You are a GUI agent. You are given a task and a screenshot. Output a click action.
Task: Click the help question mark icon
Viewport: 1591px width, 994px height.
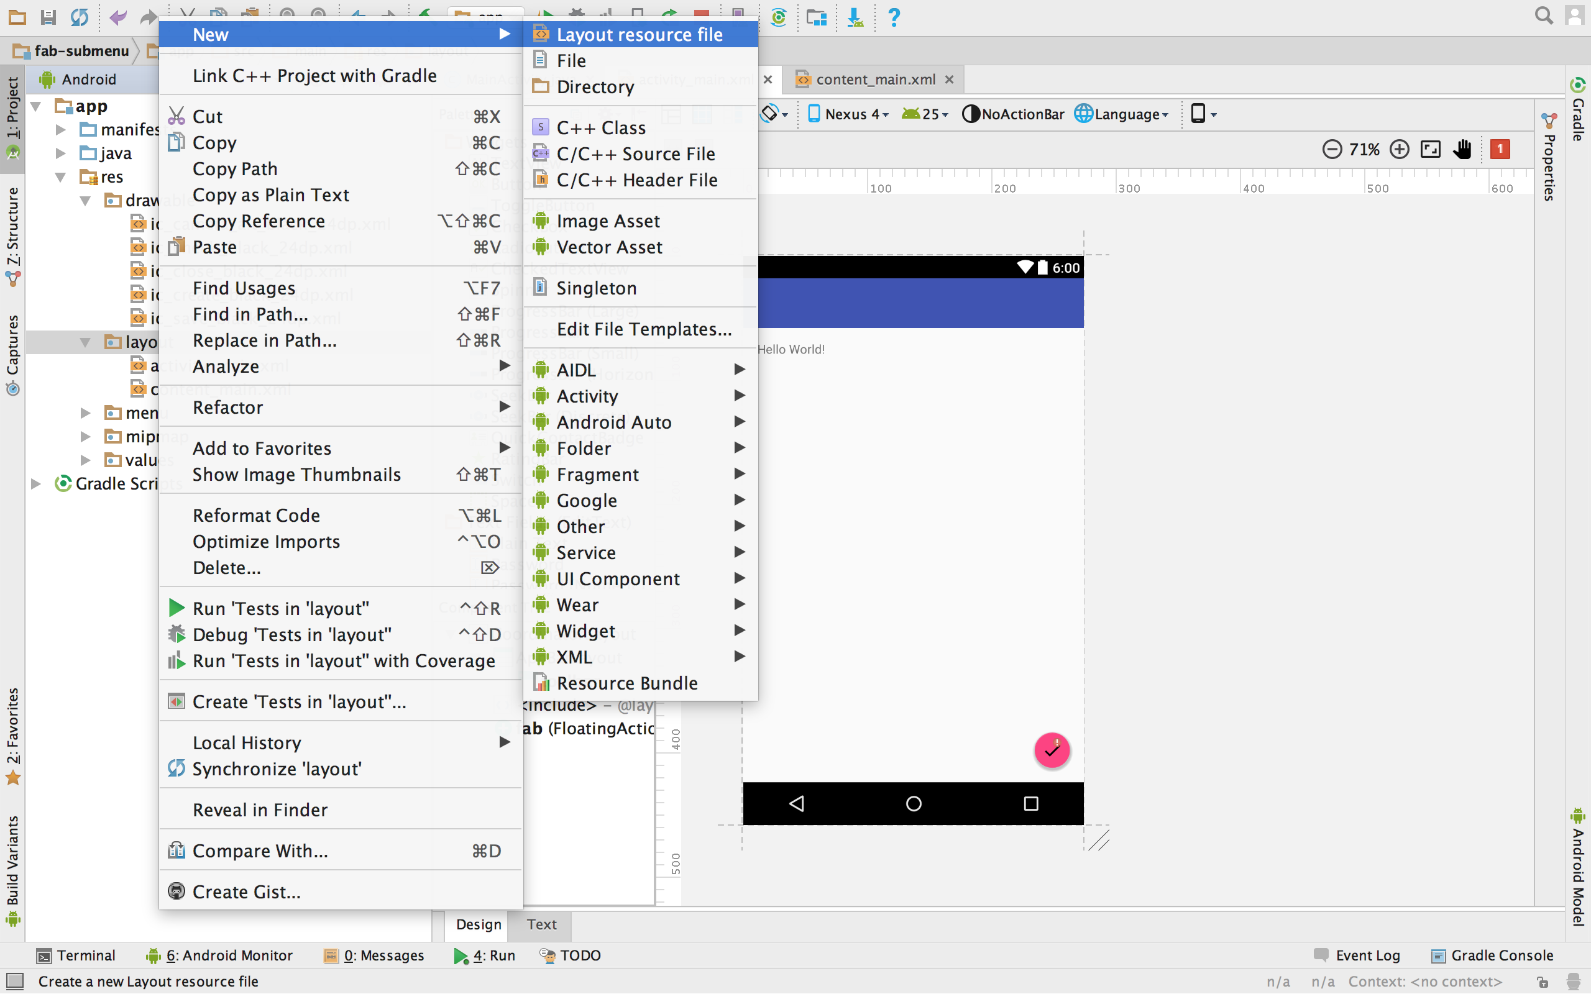click(894, 16)
